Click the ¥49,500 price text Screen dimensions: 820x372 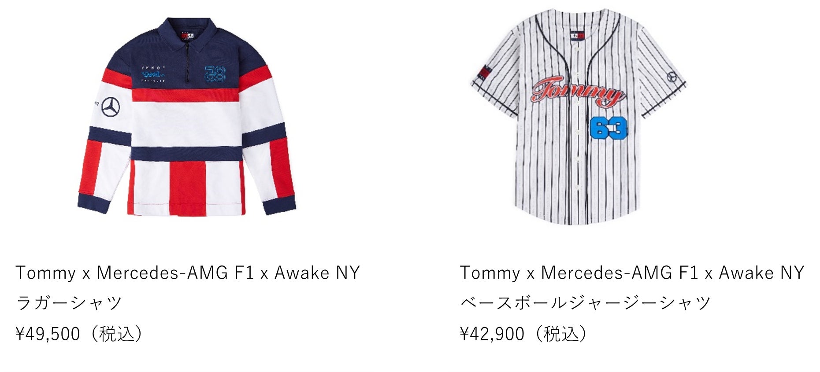(48, 334)
